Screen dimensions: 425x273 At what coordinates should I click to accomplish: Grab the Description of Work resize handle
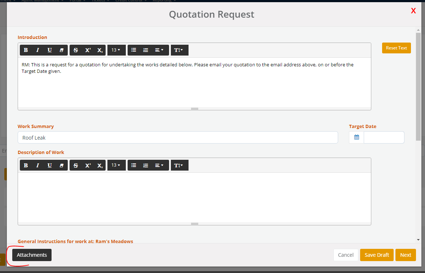pyautogui.click(x=194, y=224)
